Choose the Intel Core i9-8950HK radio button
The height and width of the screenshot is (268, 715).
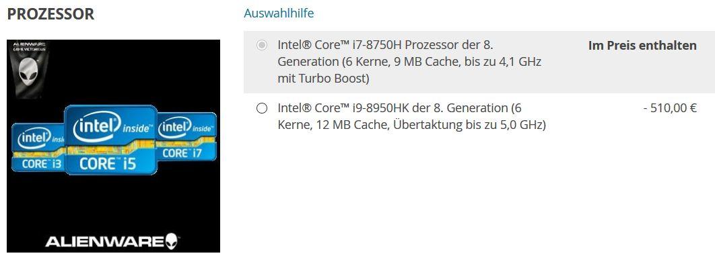click(262, 108)
